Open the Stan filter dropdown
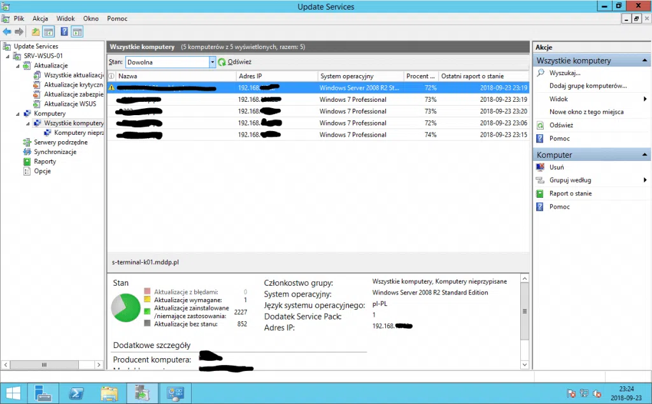The image size is (652, 404). (x=213, y=62)
